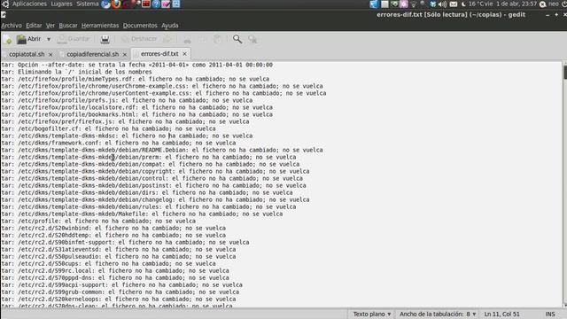The width and height of the screenshot is (567, 319).
Task: Click the vertical scrollbar thumb
Action: [x=565, y=73]
